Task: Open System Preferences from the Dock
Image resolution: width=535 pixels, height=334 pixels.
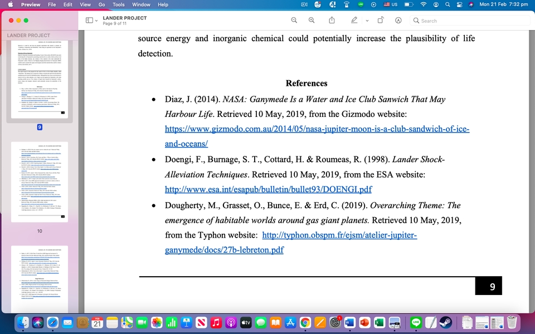Action: tap(335, 322)
